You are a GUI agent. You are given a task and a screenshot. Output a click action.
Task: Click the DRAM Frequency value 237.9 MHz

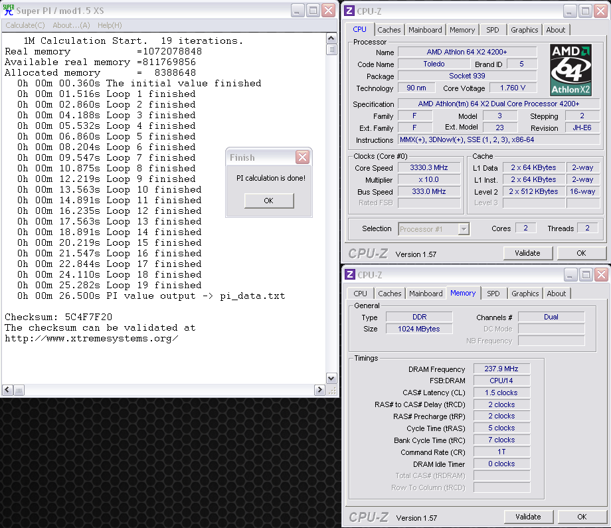coord(501,369)
